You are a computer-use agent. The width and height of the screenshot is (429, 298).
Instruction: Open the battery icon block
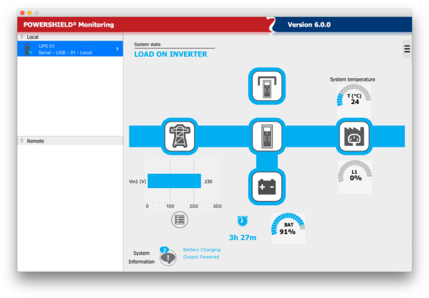[266, 186]
